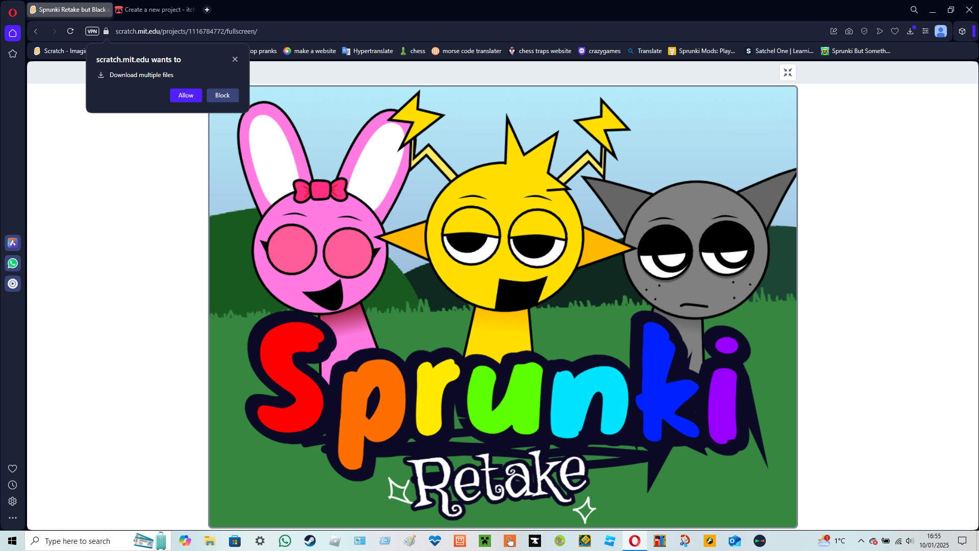Viewport: 979px width, 551px height.
Task: Open Outlook from the taskbar
Action: [x=734, y=541]
